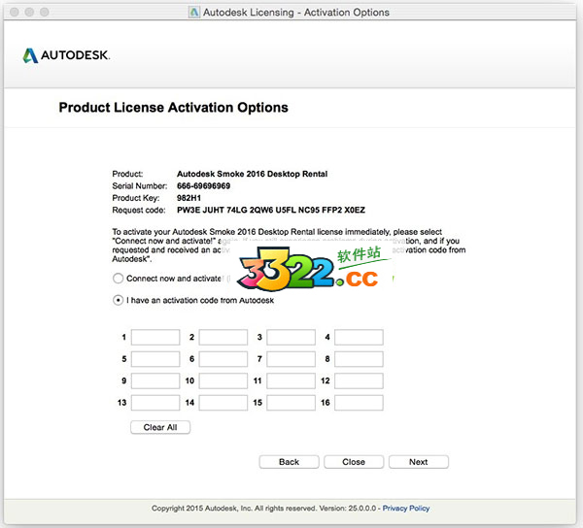Click the product key 982H1

[189, 198]
